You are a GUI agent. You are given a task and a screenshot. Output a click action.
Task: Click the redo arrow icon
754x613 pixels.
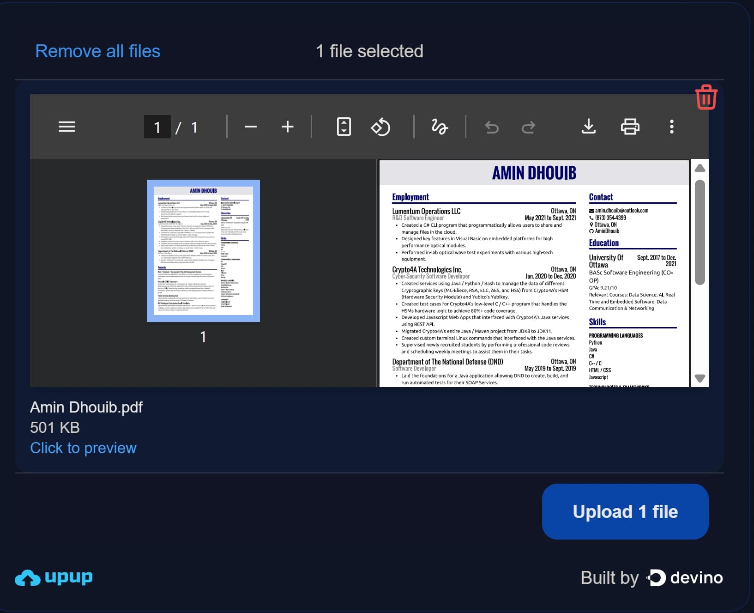(528, 127)
